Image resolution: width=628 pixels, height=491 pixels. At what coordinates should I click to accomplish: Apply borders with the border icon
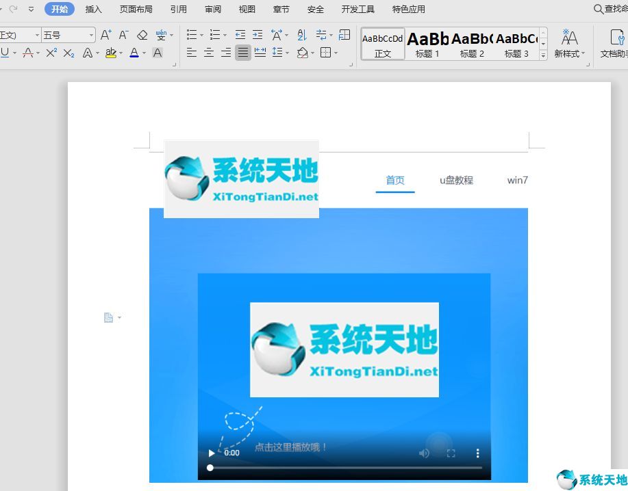(325, 53)
